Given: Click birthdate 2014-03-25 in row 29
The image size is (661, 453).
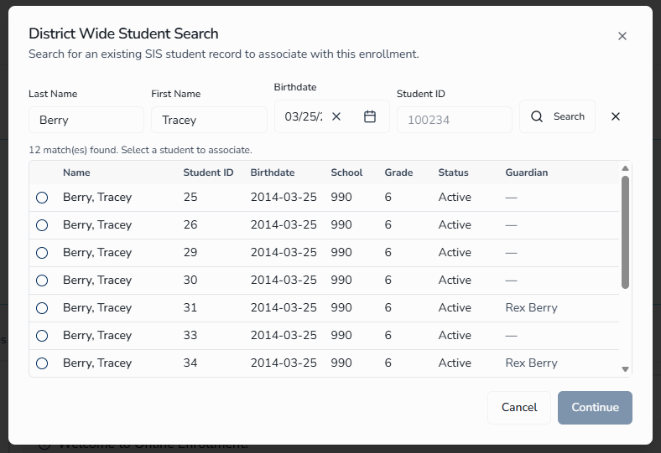Looking at the screenshot, I should click(x=284, y=252).
